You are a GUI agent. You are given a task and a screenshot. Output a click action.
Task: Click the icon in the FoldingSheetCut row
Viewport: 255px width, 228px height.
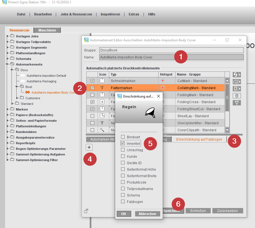(102, 109)
